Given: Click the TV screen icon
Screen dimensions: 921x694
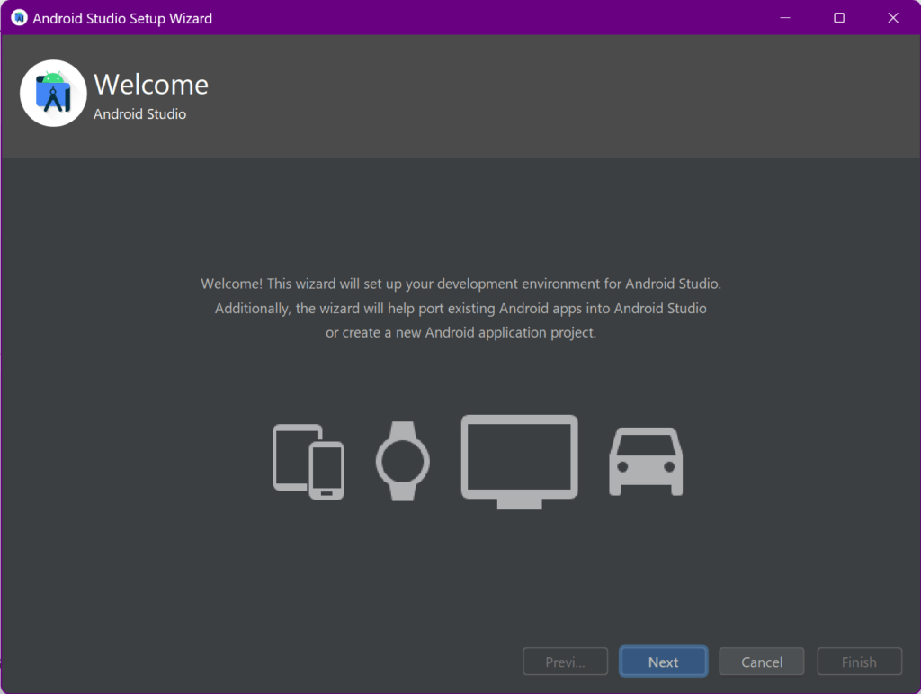Looking at the screenshot, I should [519, 462].
